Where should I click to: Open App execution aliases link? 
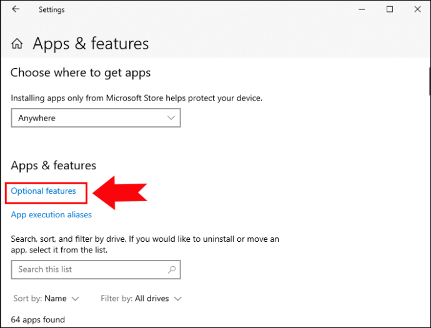(x=51, y=214)
